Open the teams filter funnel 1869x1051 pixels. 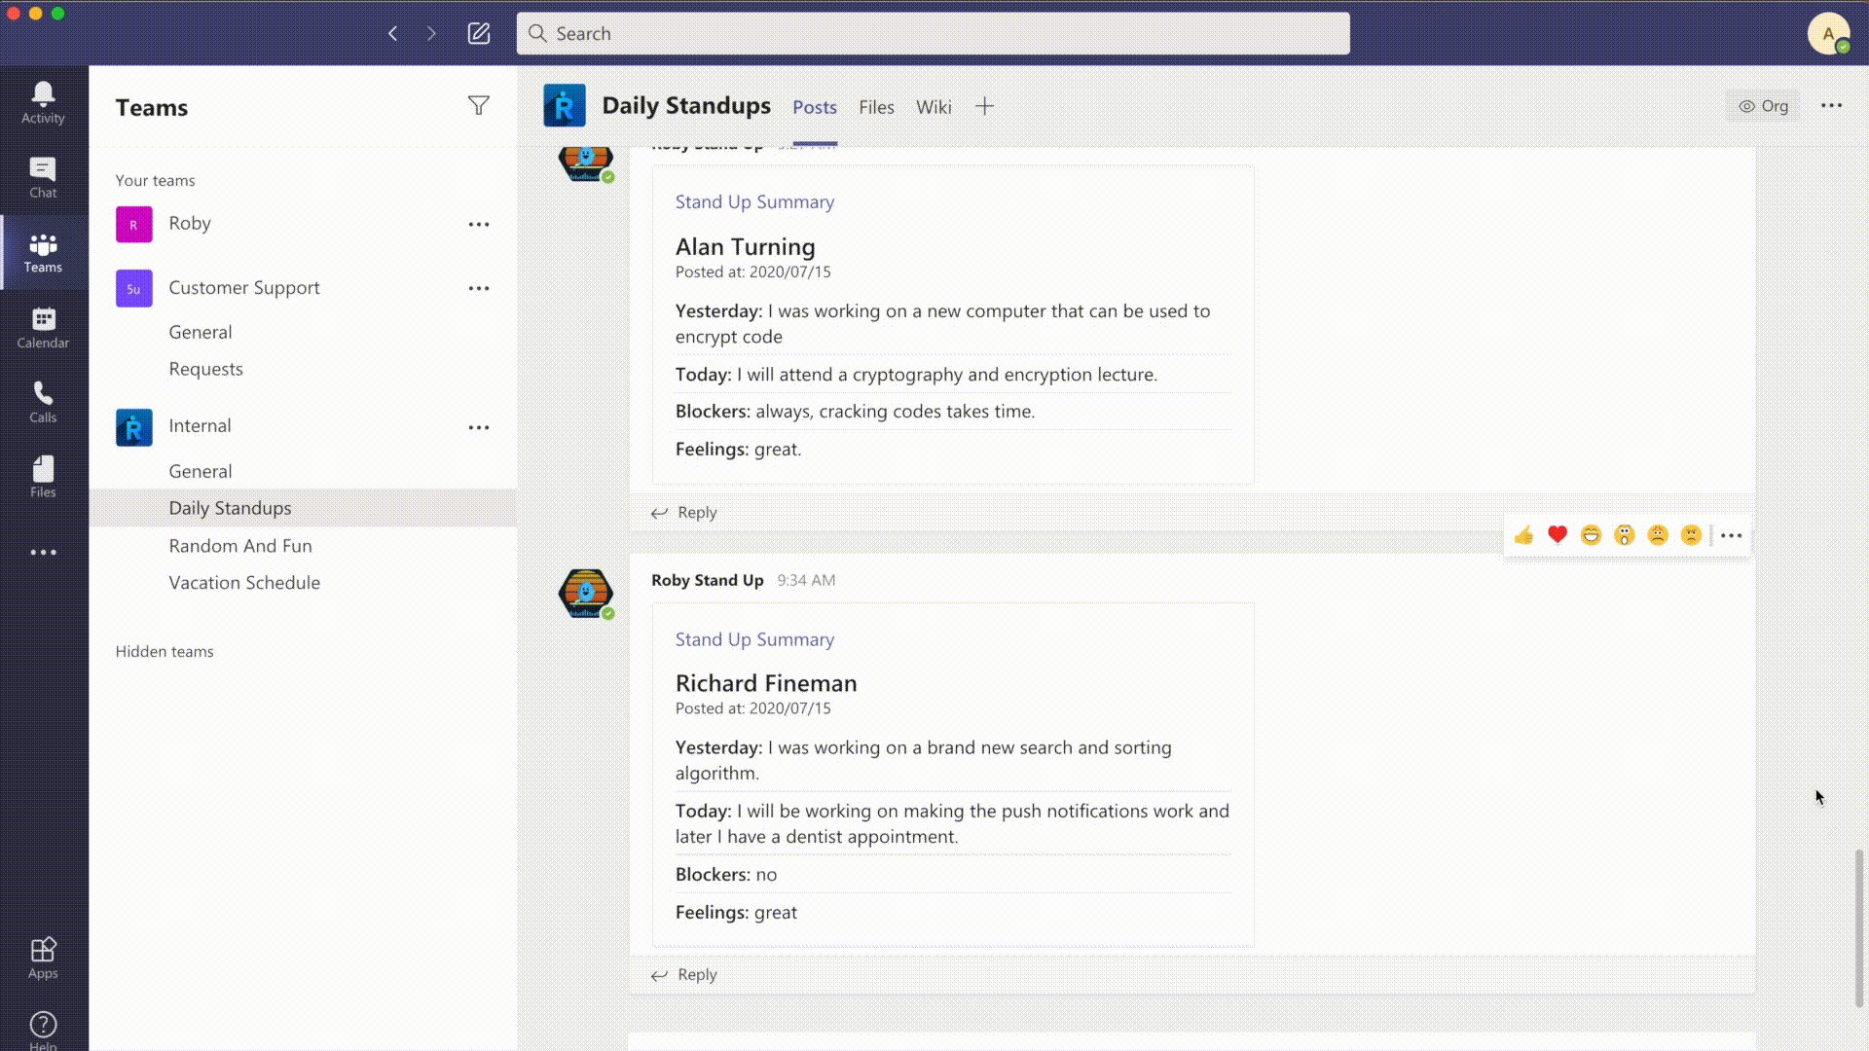click(479, 105)
